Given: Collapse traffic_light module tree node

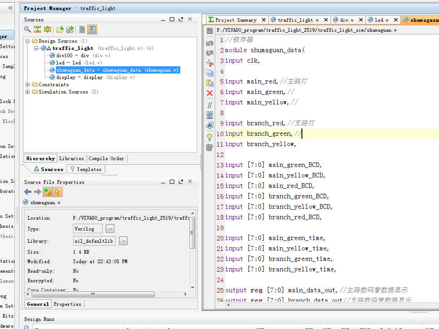Looking at the screenshot, I should 36,48.
